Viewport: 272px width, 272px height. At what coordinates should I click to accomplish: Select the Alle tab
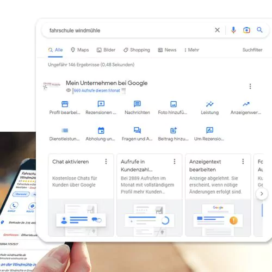[x=55, y=50]
